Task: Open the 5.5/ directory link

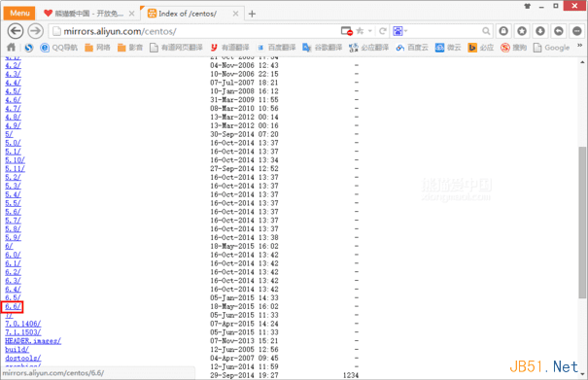Action: [13, 203]
